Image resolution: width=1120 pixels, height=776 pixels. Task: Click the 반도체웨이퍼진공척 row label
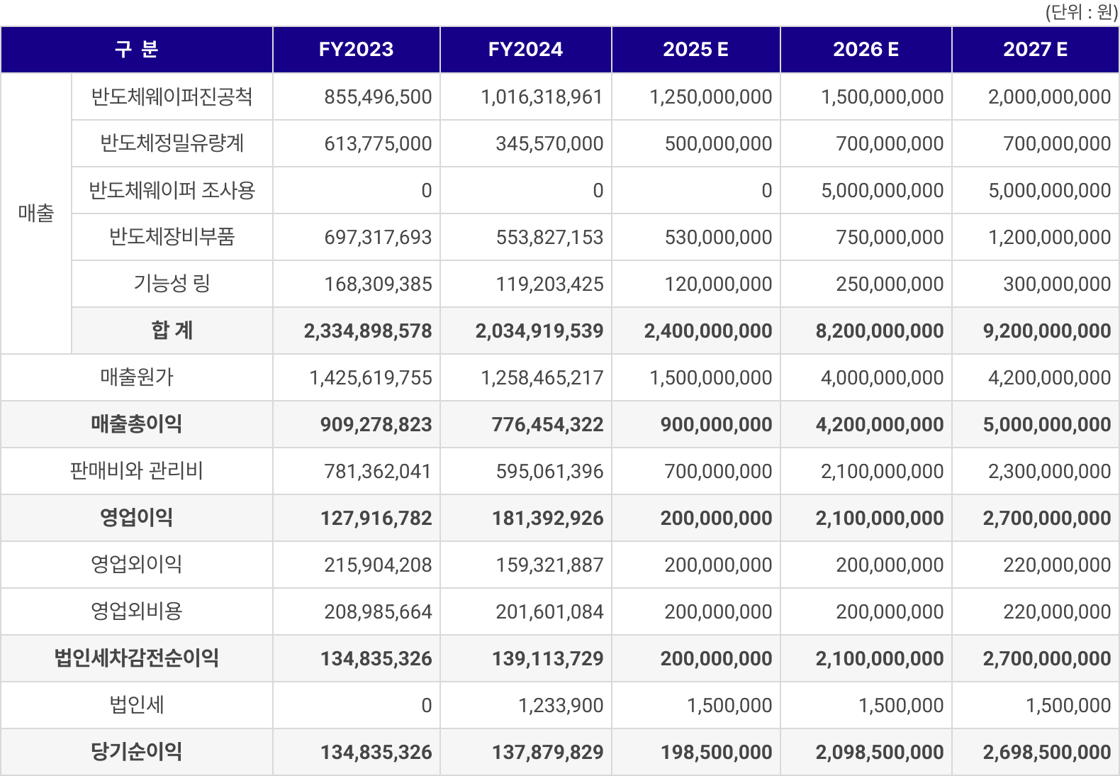click(172, 96)
